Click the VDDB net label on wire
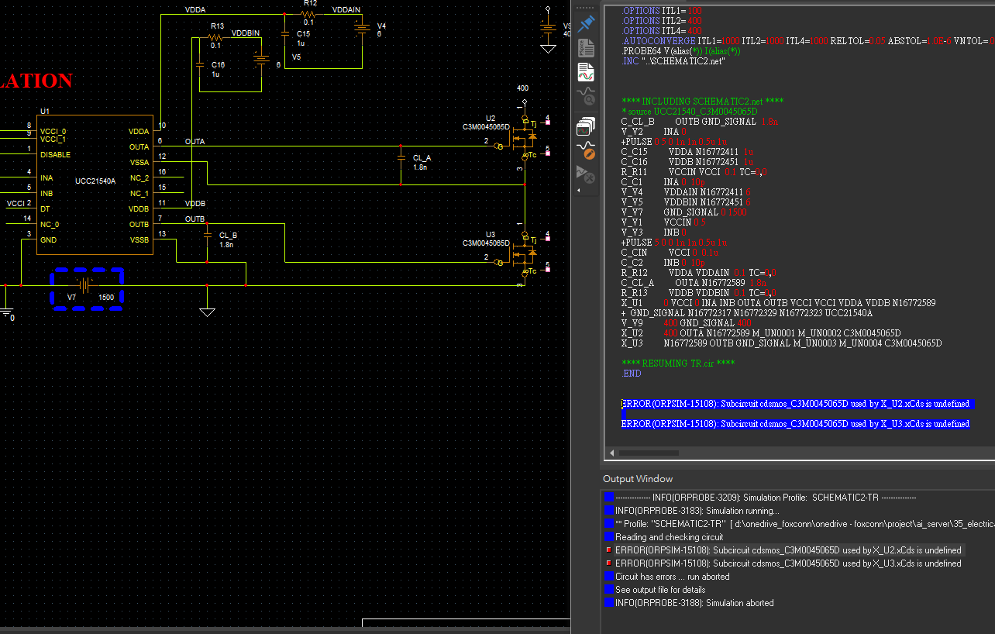 195,204
